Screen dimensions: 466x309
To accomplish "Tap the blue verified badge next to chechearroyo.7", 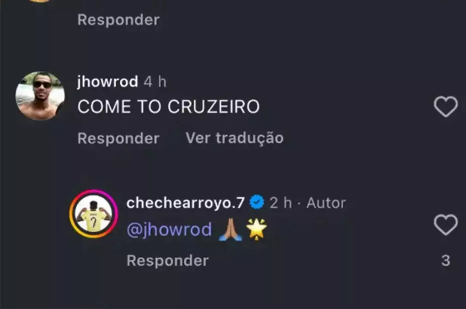I will point(257,202).
